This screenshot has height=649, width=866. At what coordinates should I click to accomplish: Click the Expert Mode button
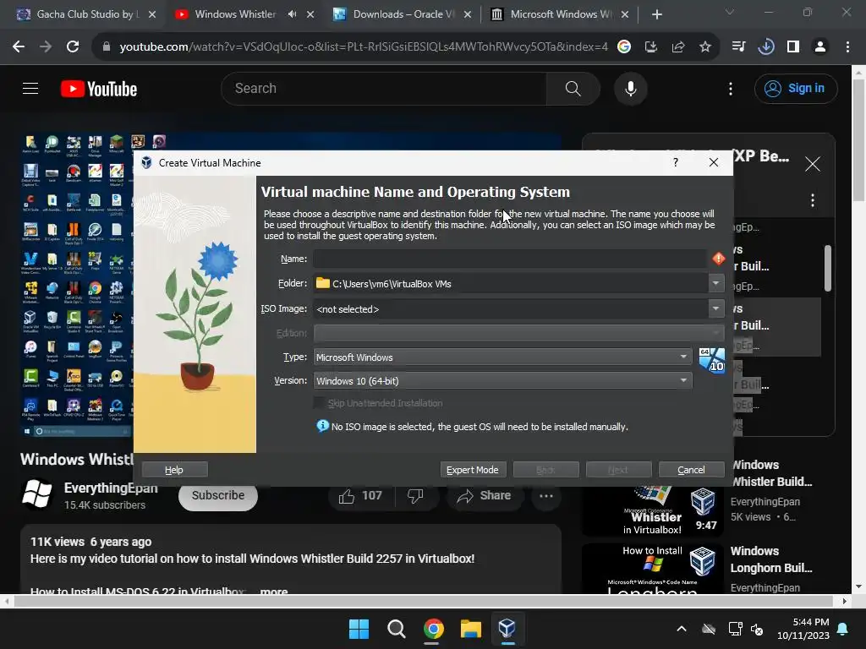point(473,470)
